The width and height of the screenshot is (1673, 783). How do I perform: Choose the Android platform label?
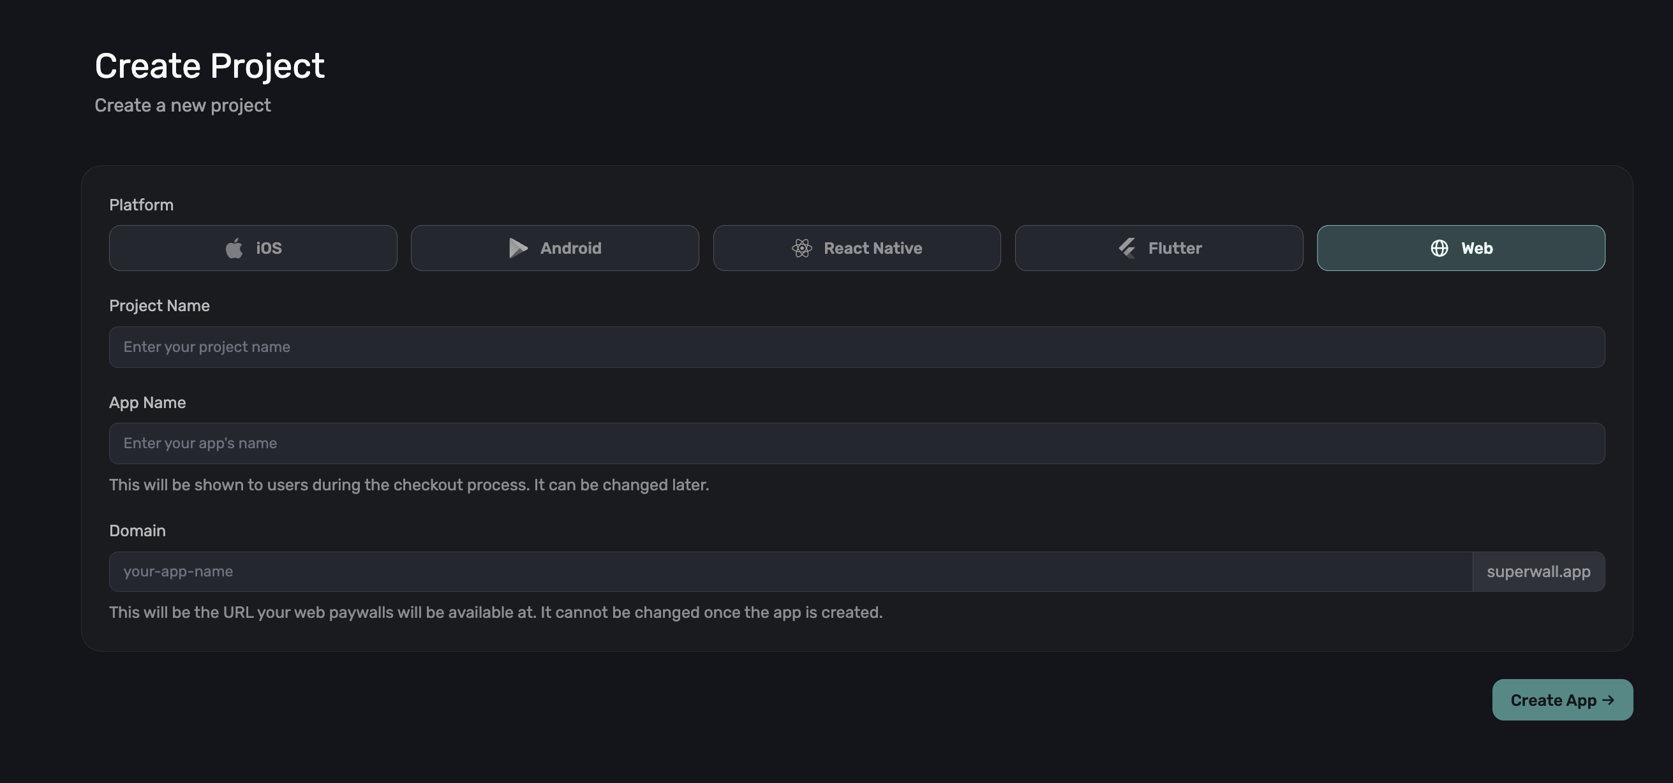click(x=570, y=248)
